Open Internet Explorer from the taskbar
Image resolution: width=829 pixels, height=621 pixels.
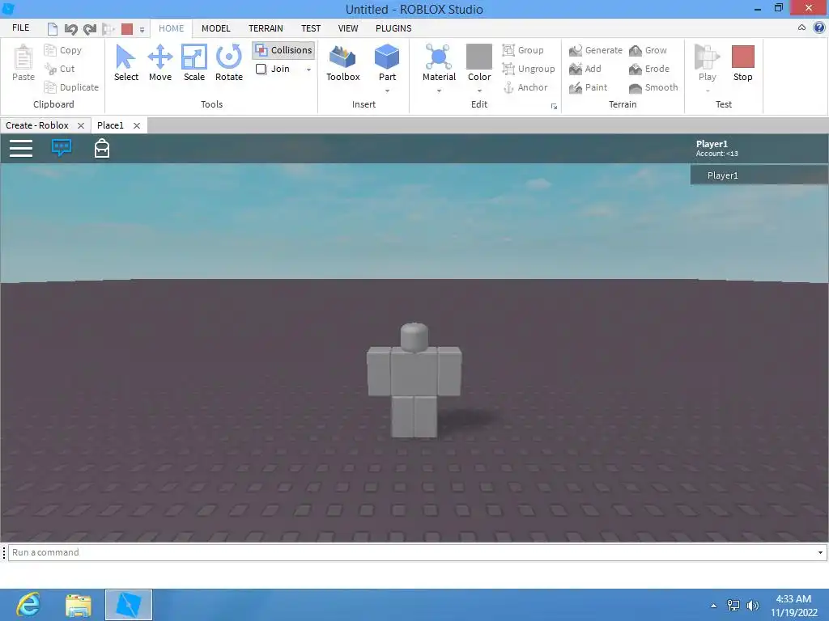(x=28, y=604)
